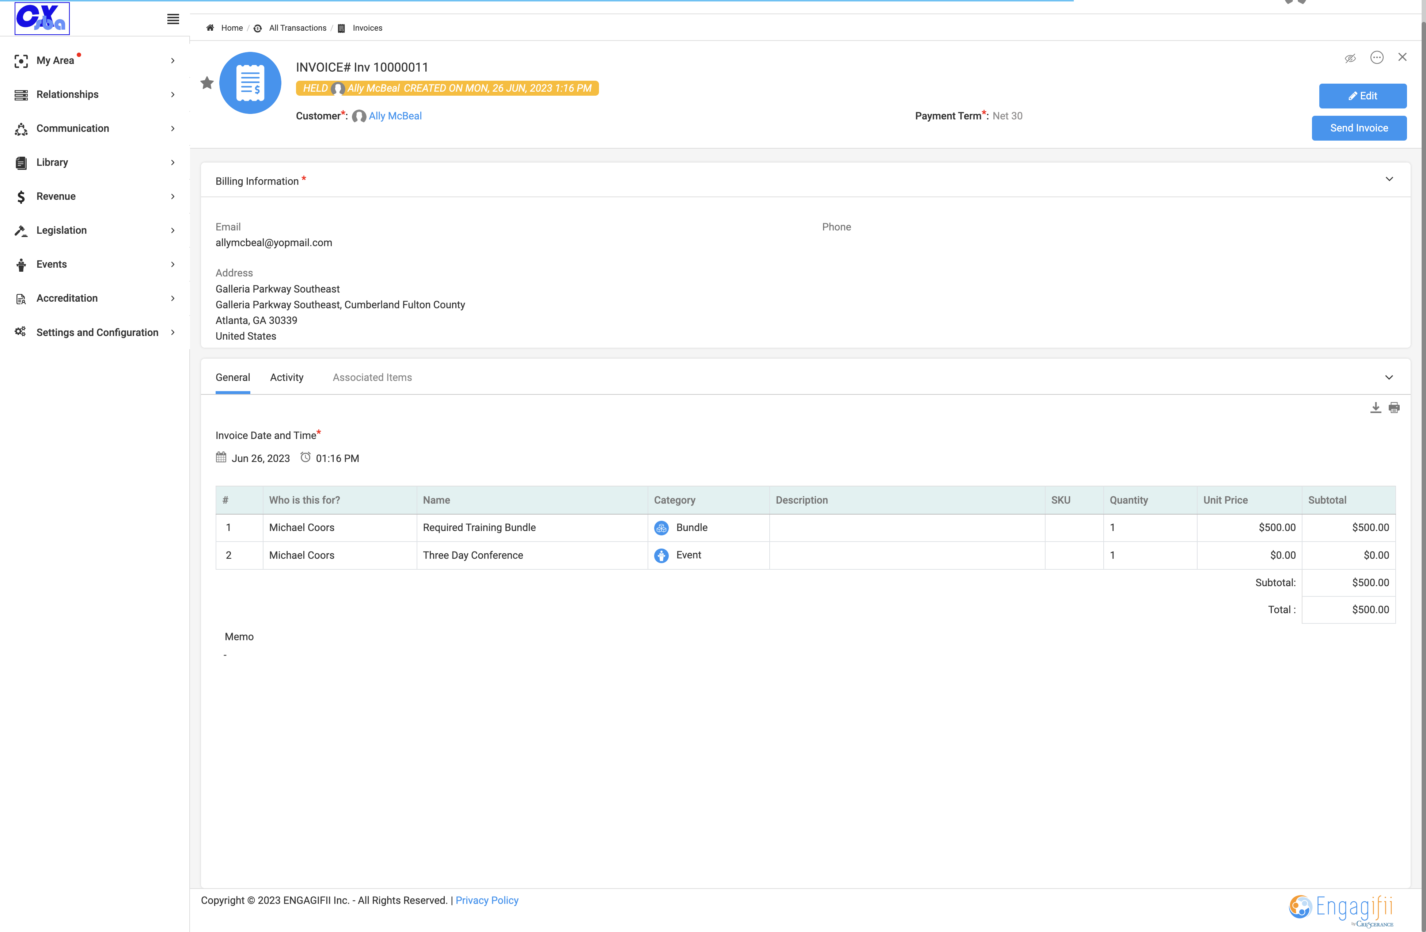Screen dimensions: 1426x932
Task: Open the Privacy Policy link
Action: pyautogui.click(x=487, y=900)
